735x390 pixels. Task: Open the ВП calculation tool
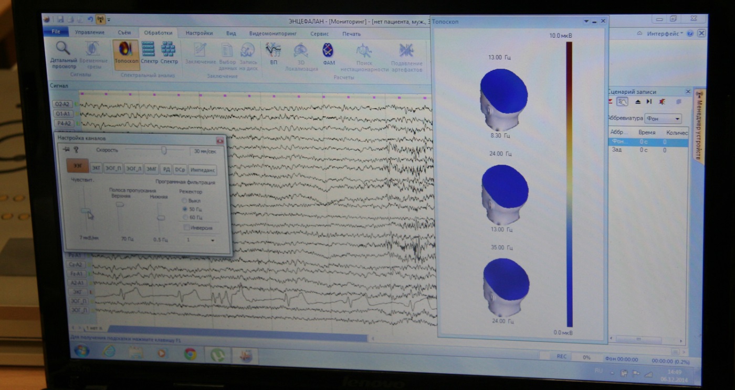274,54
